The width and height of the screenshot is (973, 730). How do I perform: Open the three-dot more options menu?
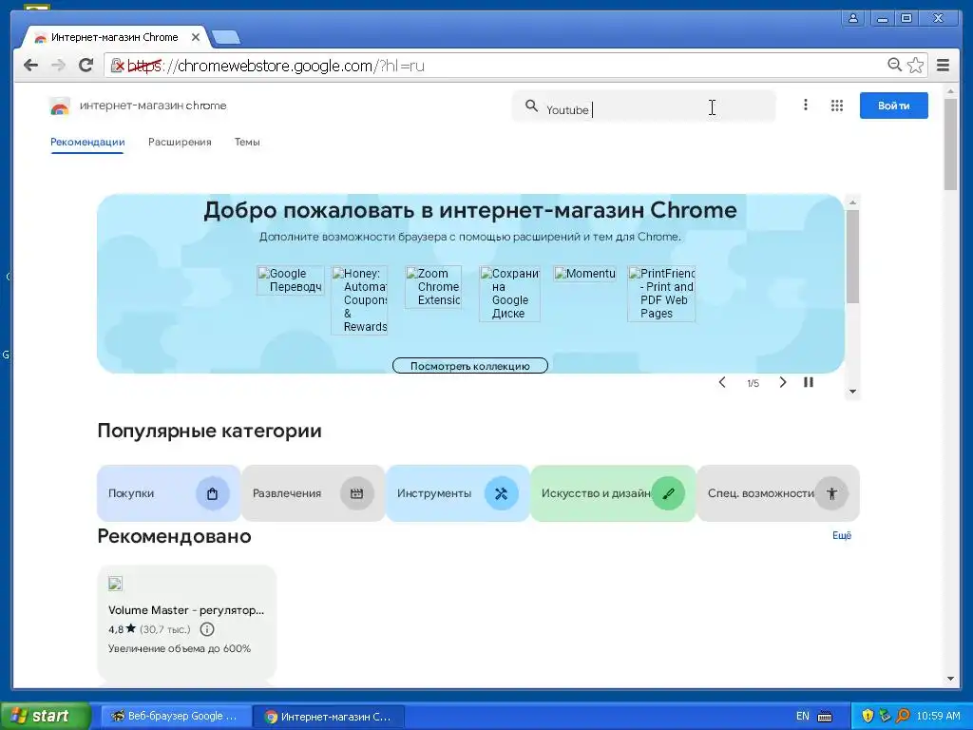[806, 105]
